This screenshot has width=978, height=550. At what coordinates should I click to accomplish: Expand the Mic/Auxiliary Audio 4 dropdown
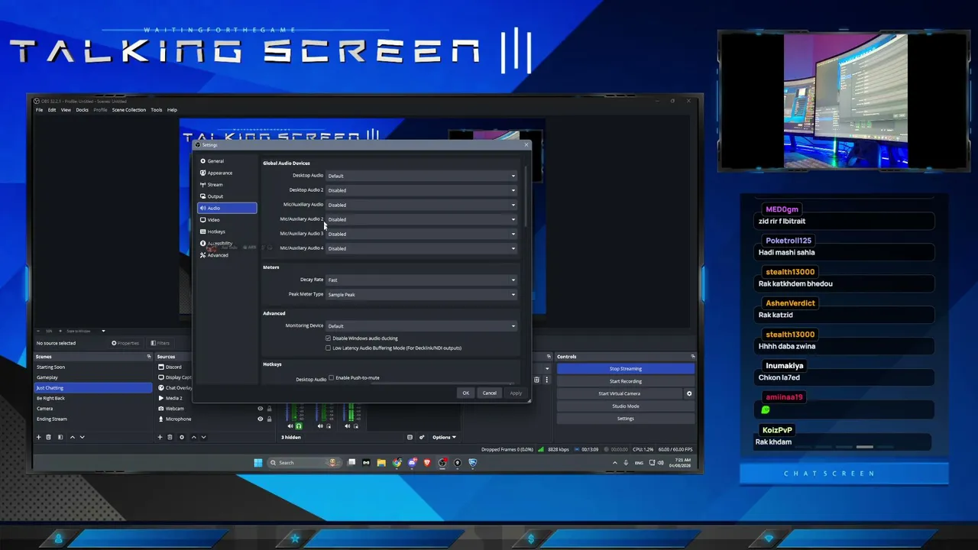422,248
